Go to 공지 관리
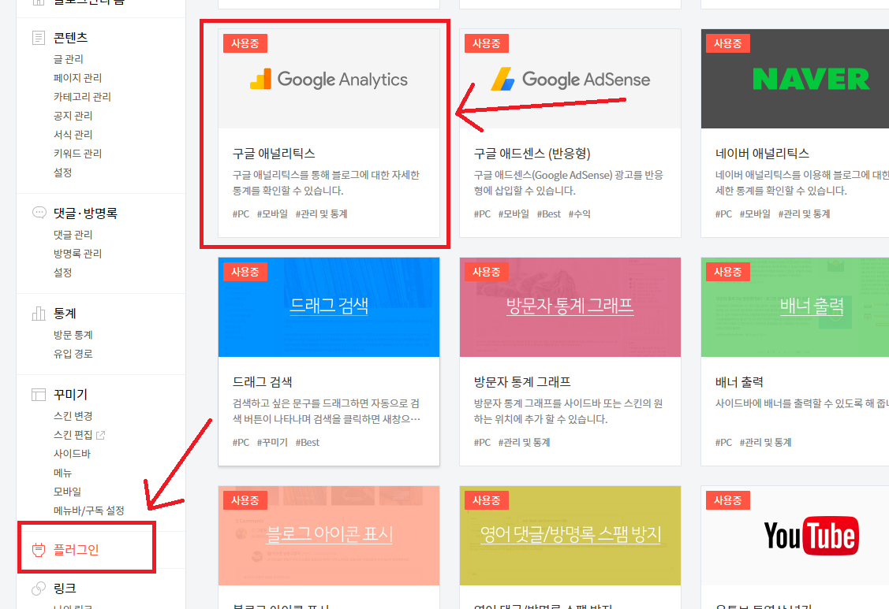889x609 pixels. tap(73, 116)
